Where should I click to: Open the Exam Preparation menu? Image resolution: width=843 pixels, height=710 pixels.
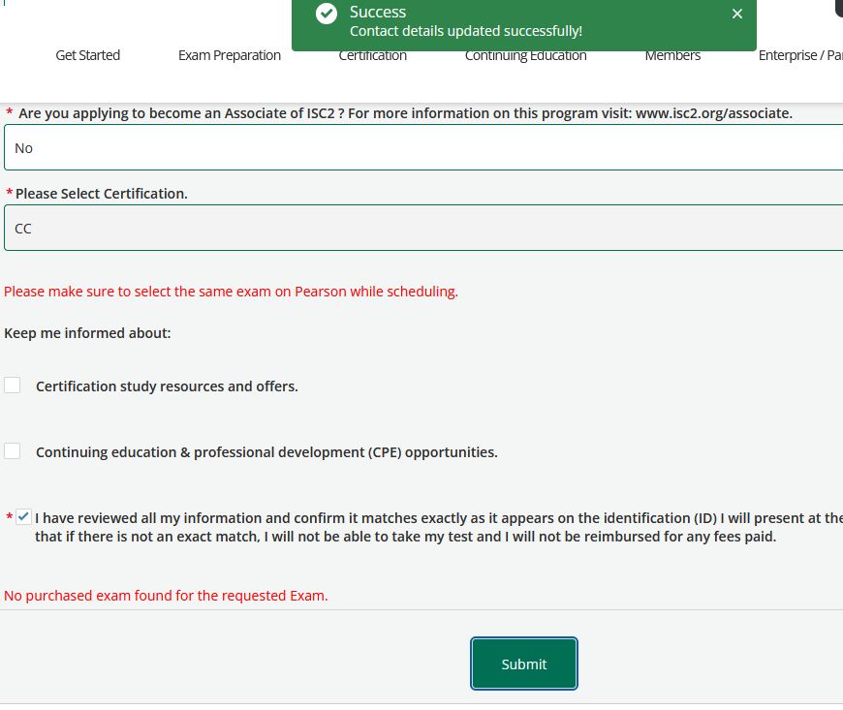[x=230, y=55]
